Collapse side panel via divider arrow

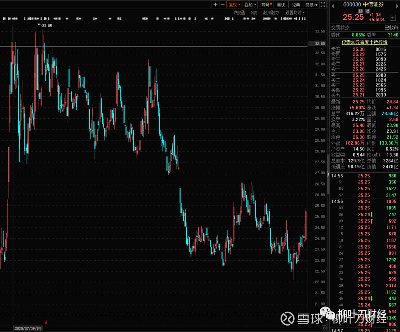tap(328, 174)
